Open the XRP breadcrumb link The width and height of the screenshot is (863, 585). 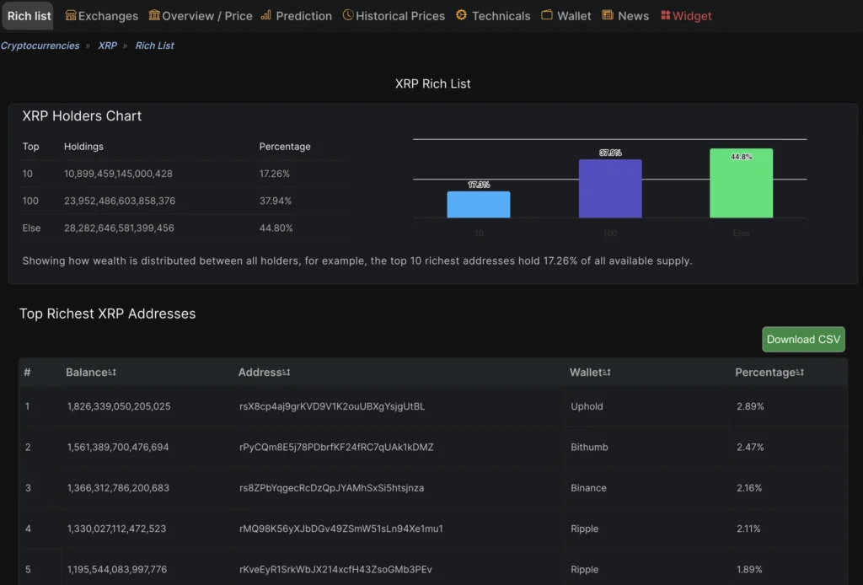click(x=107, y=46)
